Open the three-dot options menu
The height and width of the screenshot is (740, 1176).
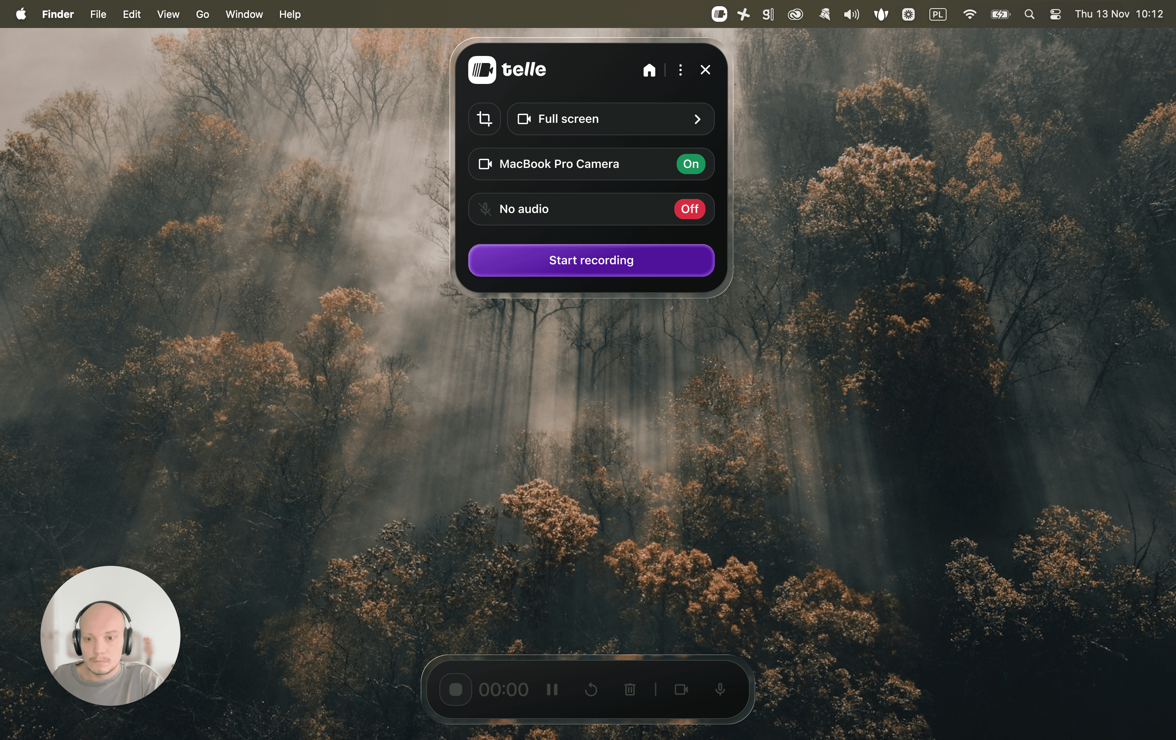coord(680,70)
